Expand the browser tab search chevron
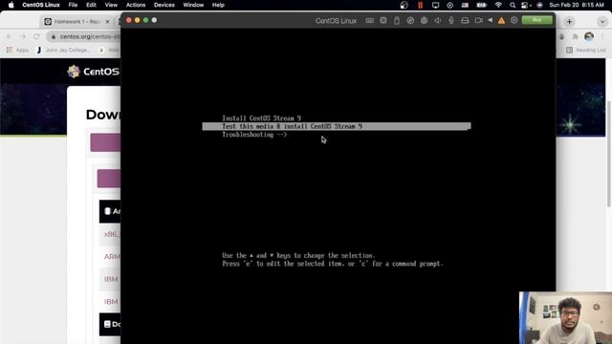612x344 pixels. click(602, 21)
